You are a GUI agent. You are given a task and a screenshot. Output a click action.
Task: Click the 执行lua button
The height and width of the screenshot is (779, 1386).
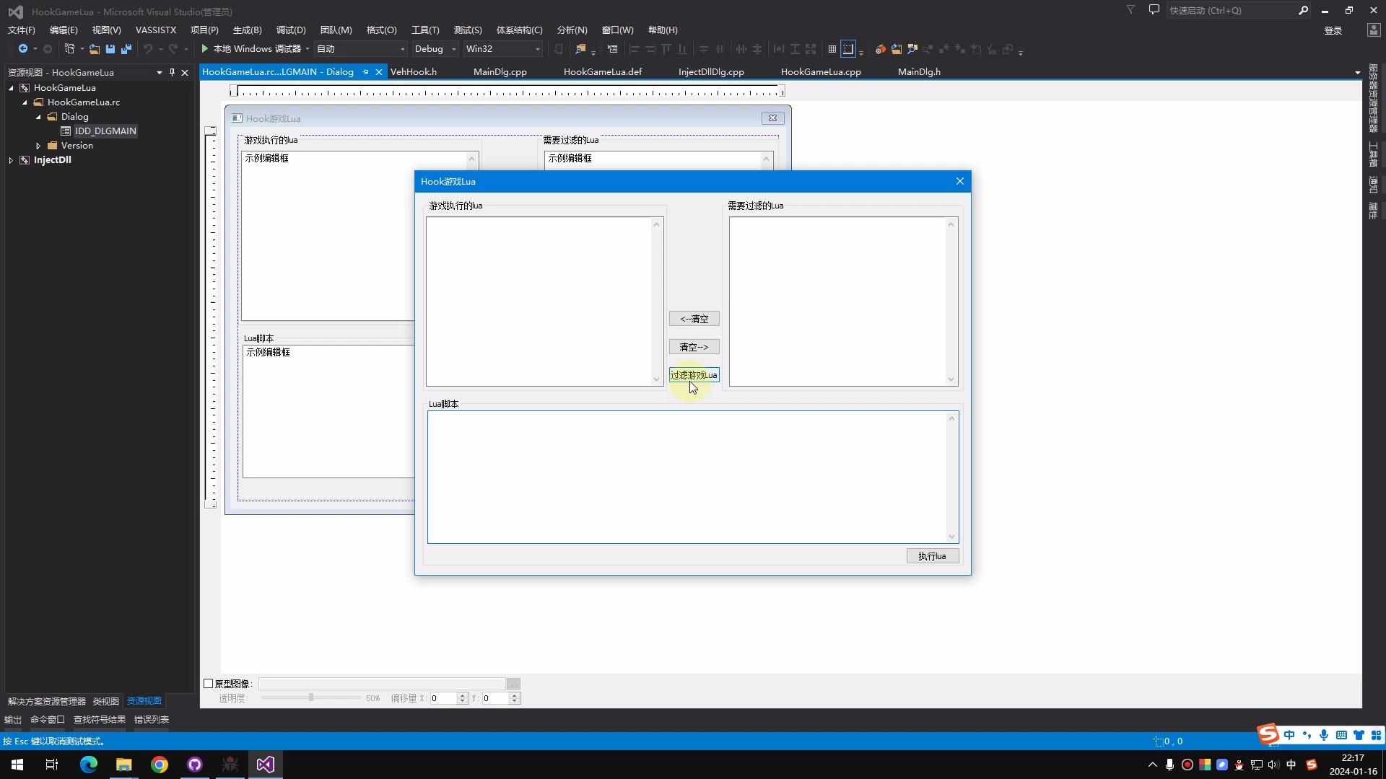click(x=932, y=556)
